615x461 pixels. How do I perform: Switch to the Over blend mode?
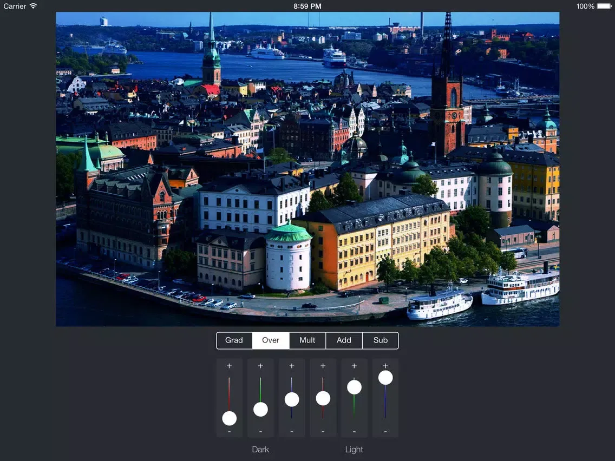(x=271, y=340)
